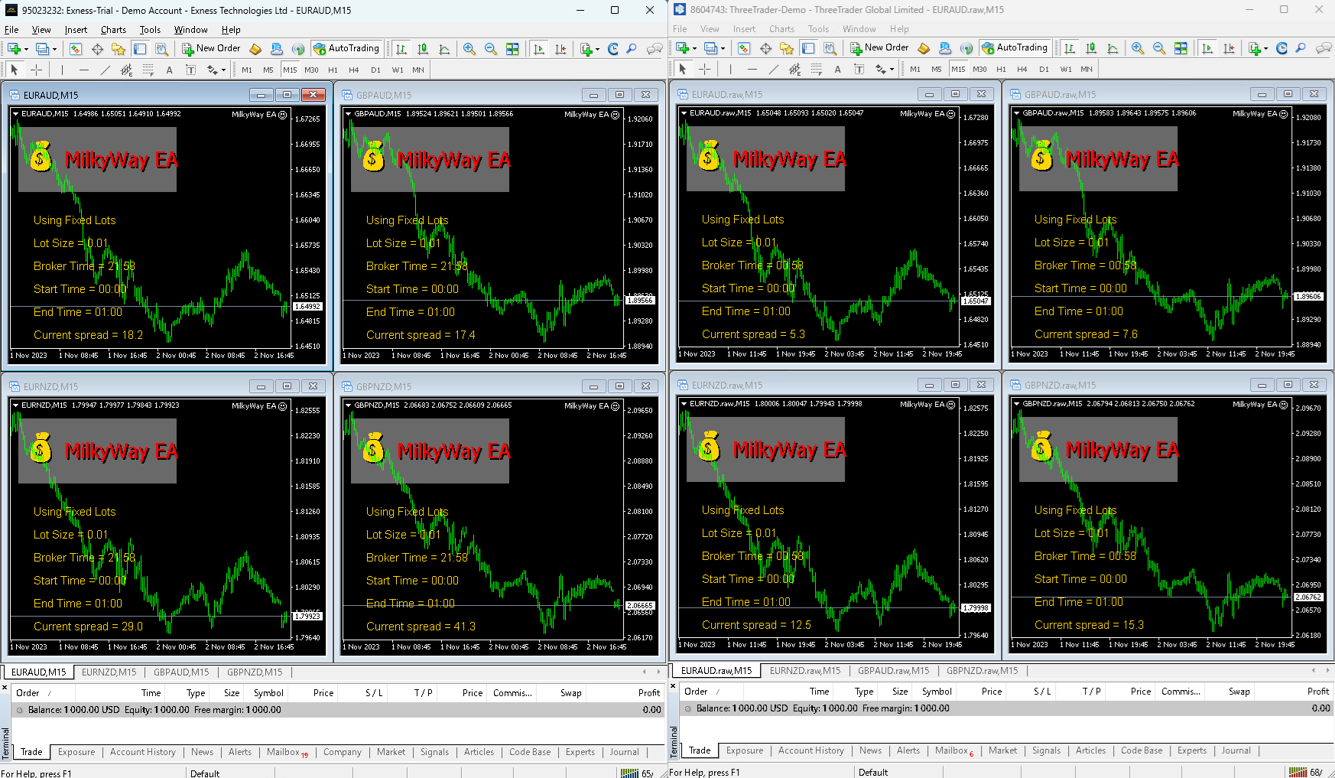1335x778 pixels.
Task: Open the Experts tab in ThreeTrader terminal
Action: pyautogui.click(x=1192, y=750)
